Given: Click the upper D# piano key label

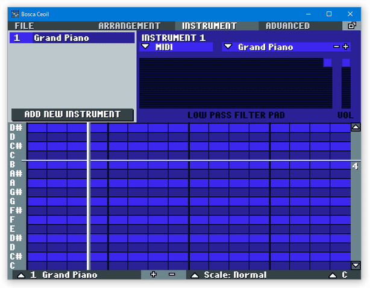Looking at the screenshot, I should (x=16, y=128).
